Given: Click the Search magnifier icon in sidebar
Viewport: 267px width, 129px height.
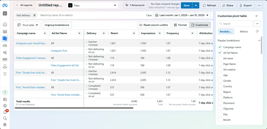Looking at the screenshot, I should (x=5, y=118).
